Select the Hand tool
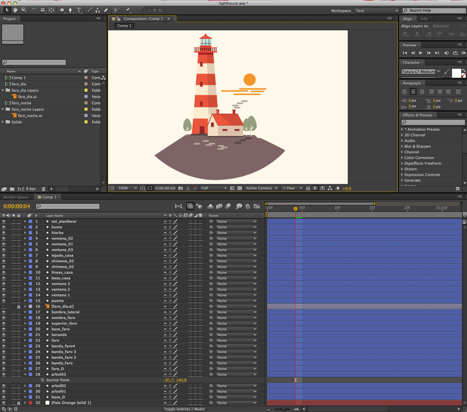The width and height of the screenshot is (467, 412). 15,10
